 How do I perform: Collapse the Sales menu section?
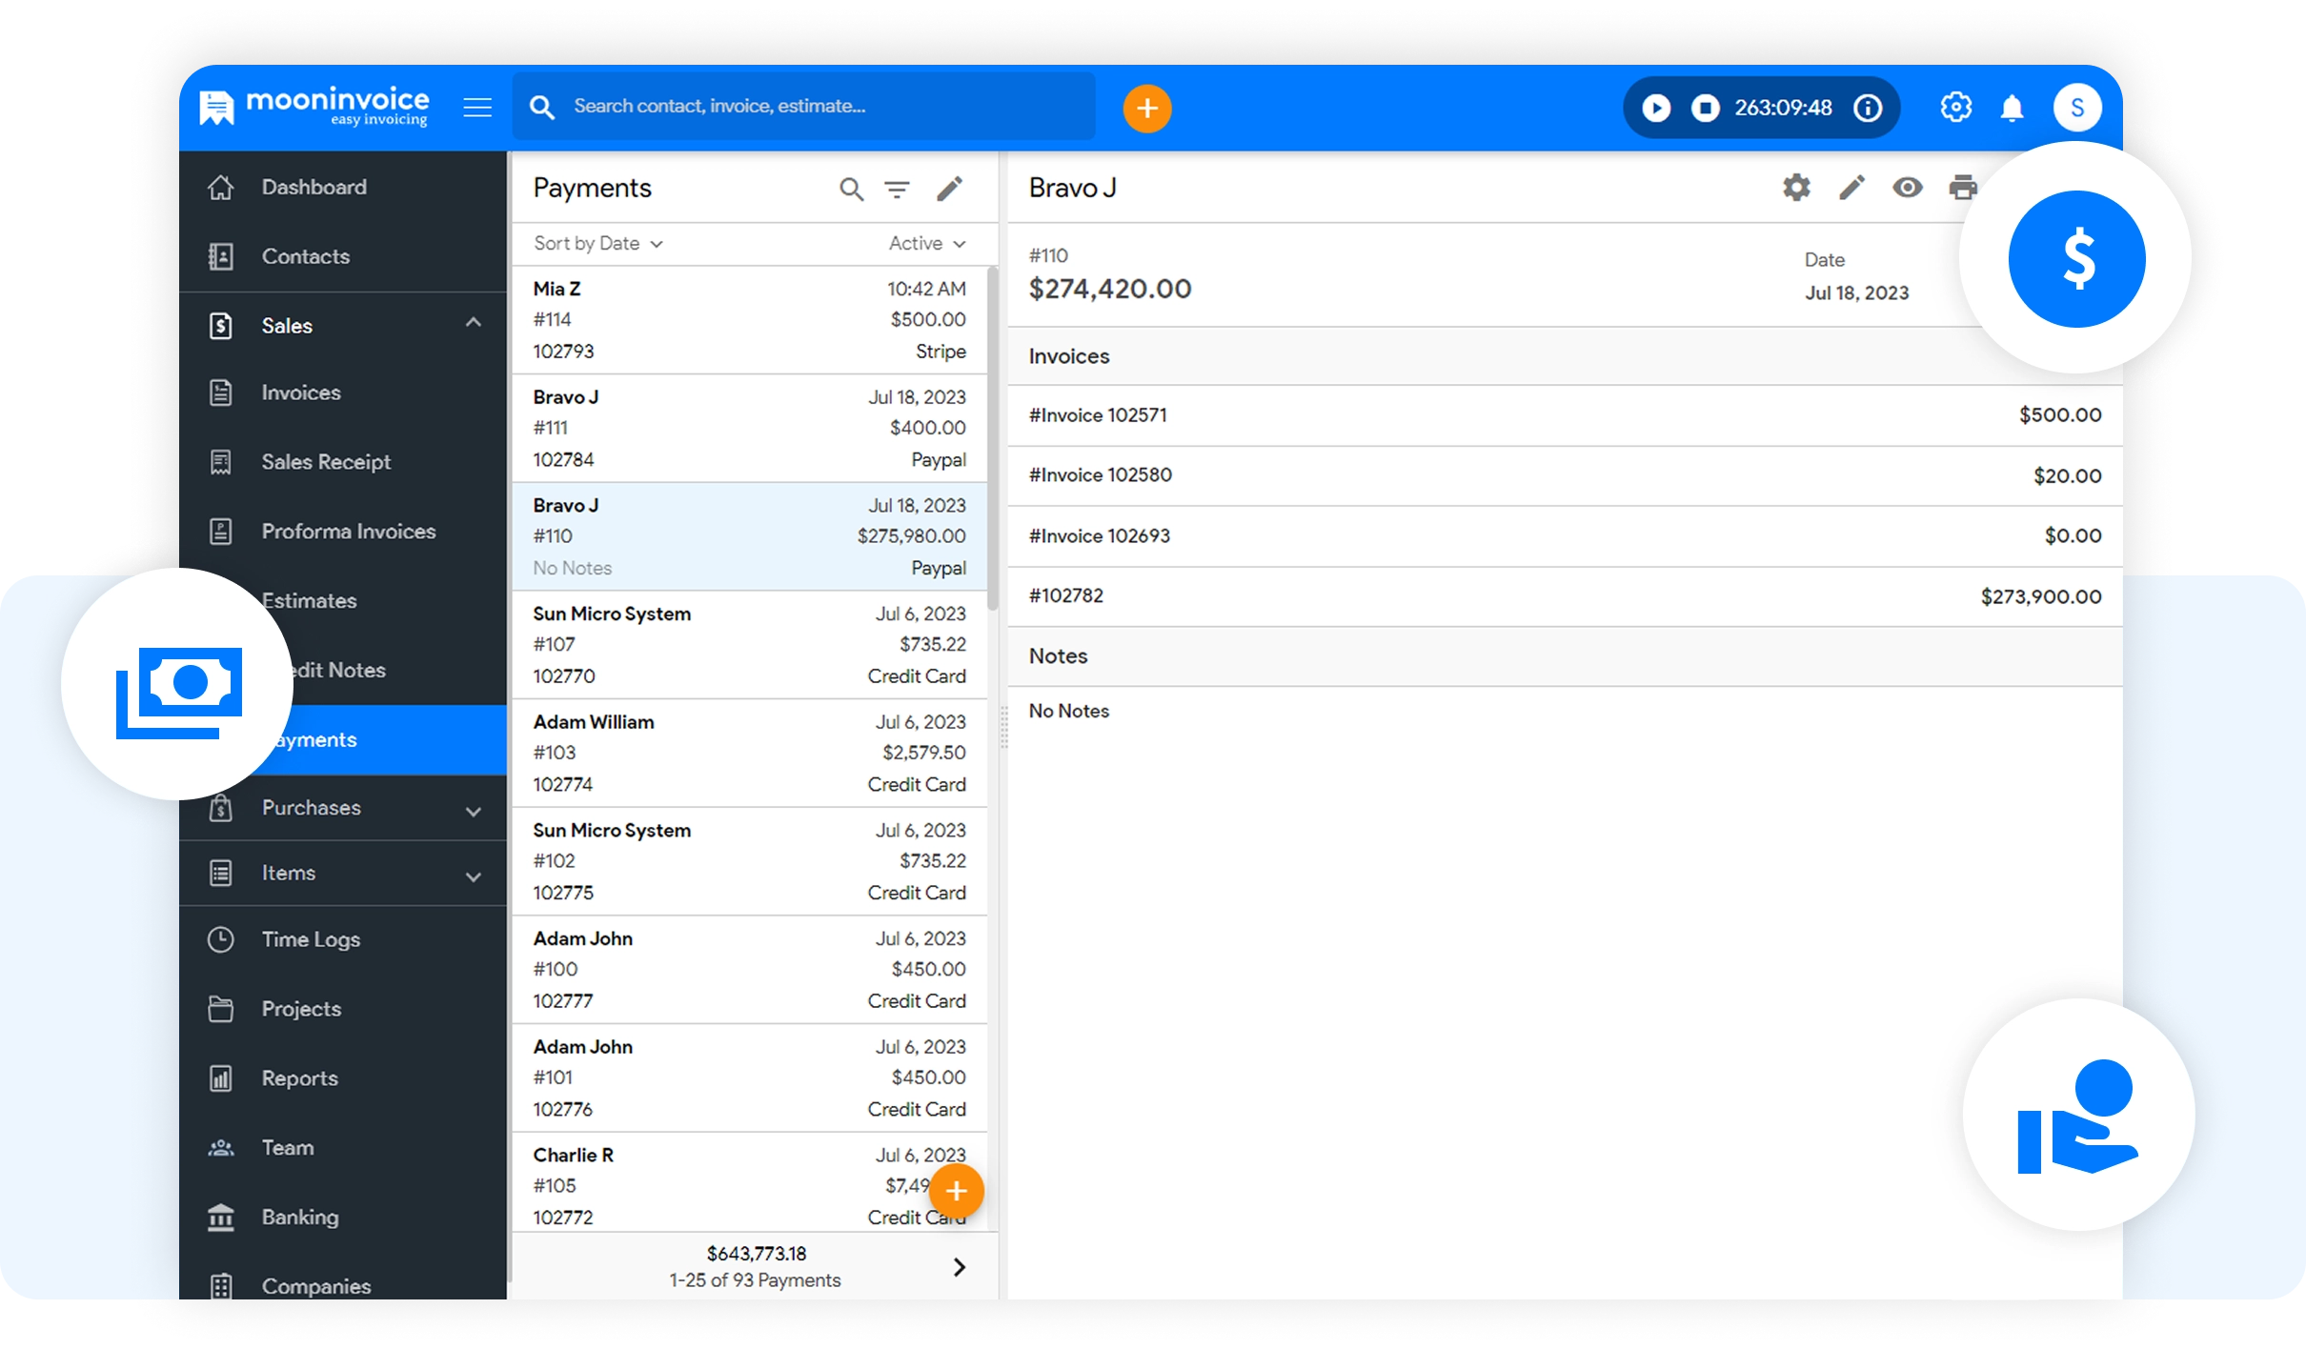(473, 324)
